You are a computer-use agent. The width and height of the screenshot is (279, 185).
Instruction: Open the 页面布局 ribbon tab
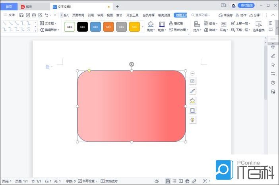[78, 15]
